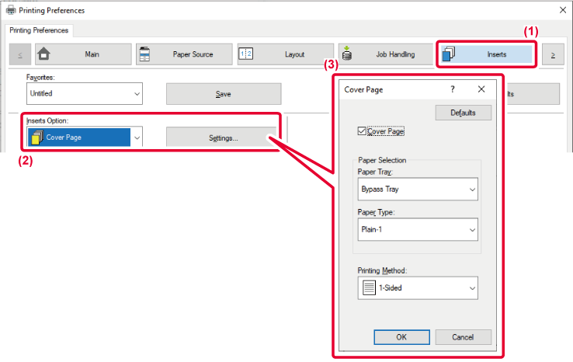
Task: Toggle the Cover Page checkbox
Action: click(361, 131)
